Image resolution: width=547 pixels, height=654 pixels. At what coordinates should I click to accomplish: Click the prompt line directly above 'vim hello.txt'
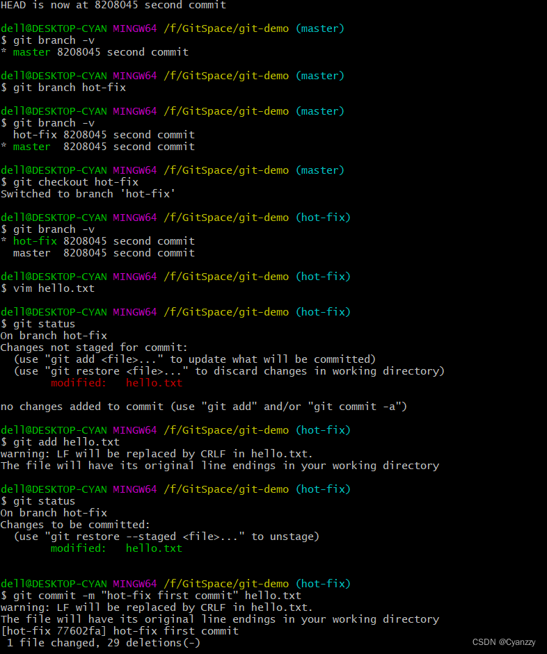click(175, 277)
